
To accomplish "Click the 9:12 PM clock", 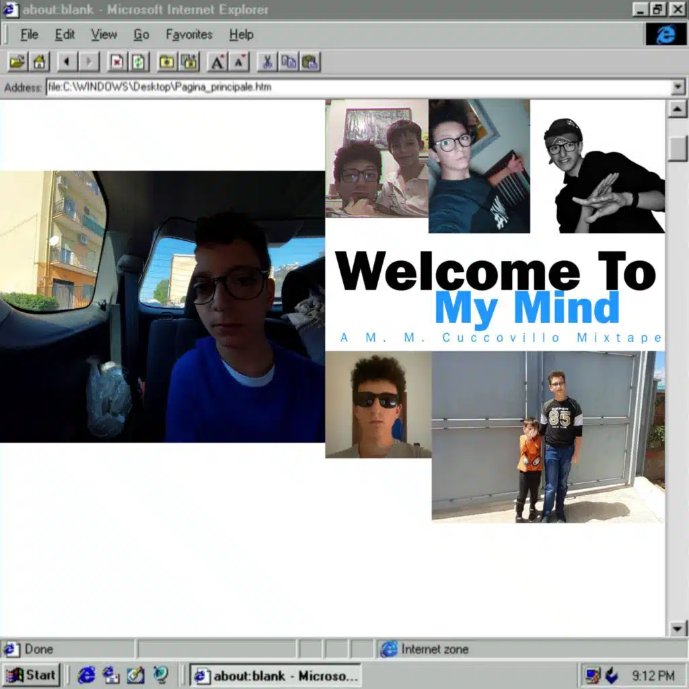I will coord(653,676).
